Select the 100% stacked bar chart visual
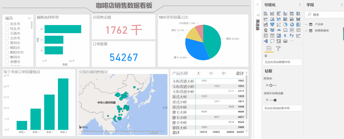Screen dimensions: 344x139 (292, 14)
